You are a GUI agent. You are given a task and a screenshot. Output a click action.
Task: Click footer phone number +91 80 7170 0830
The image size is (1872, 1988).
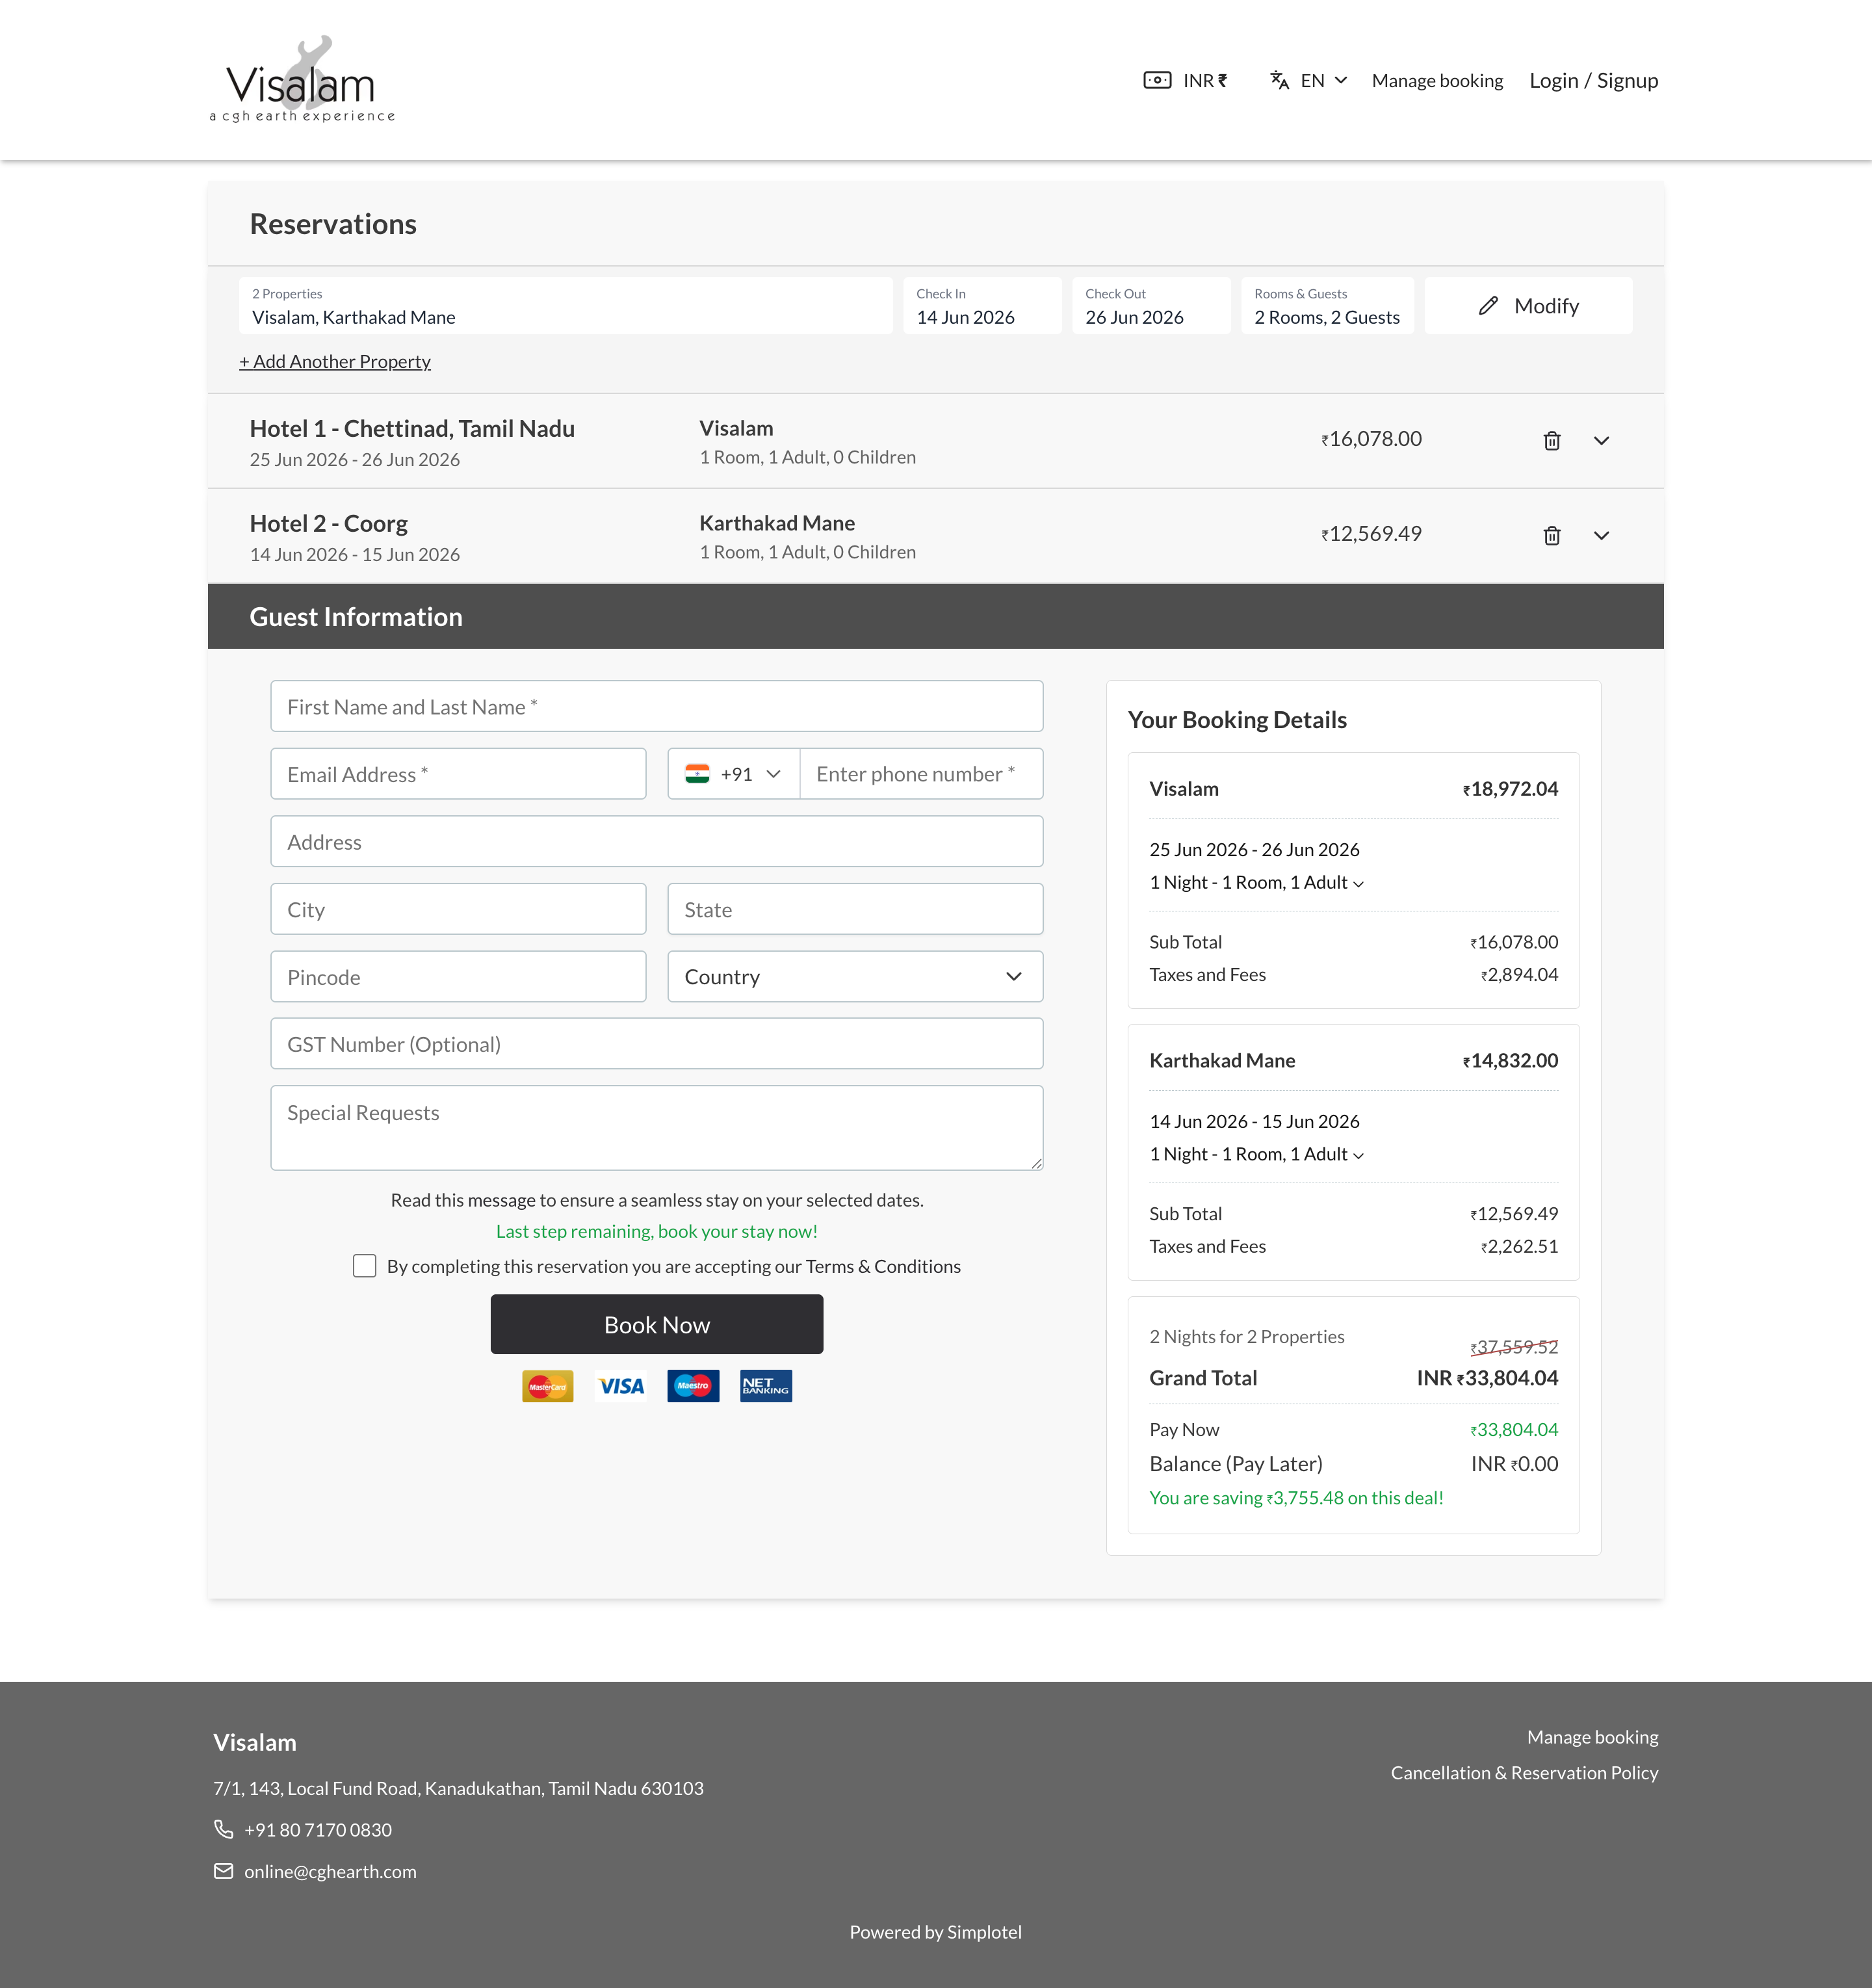click(x=318, y=1829)
